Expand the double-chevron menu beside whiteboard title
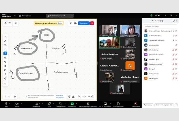The height and width of the screenshot is (121, 179). (16, 23)
